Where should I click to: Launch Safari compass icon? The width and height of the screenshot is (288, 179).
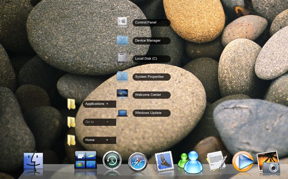[x=138, y=162]
